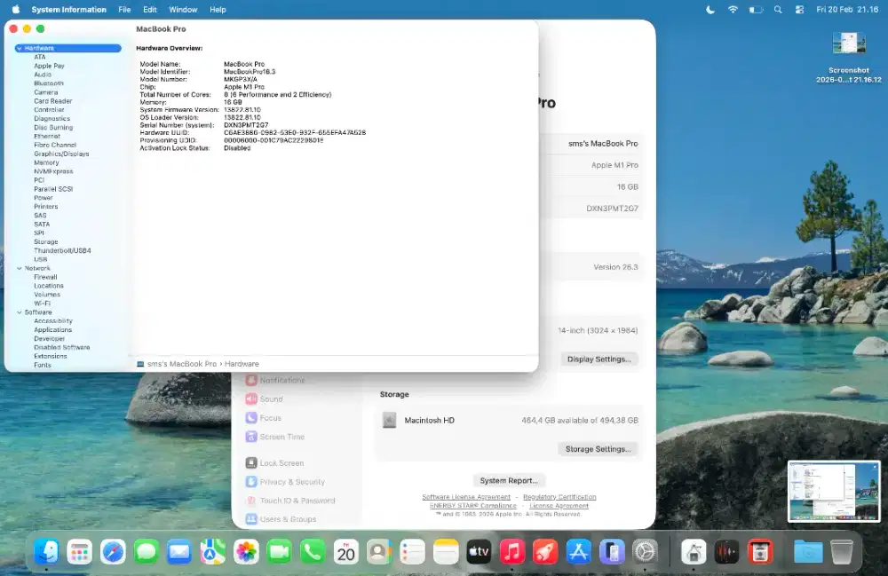888x576 pixels.
Task: Collapse the Network tree in the sidebar
Action: (x=19, y=267)
